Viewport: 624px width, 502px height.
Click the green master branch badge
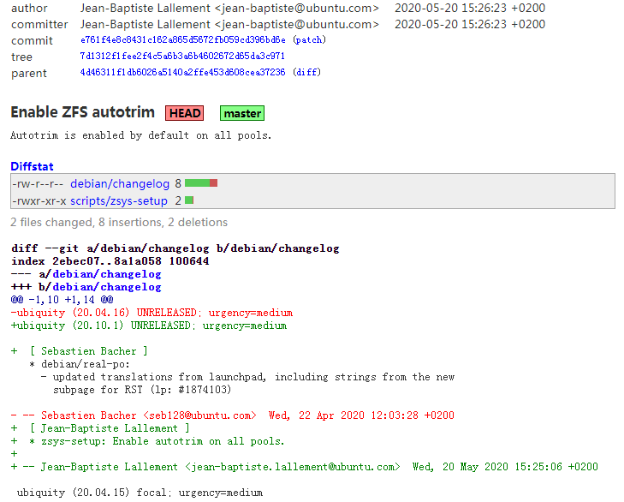click(242, 113)
